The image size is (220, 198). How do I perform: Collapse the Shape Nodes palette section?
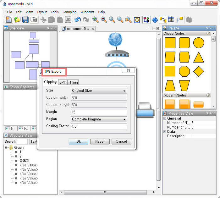(208, 33)
